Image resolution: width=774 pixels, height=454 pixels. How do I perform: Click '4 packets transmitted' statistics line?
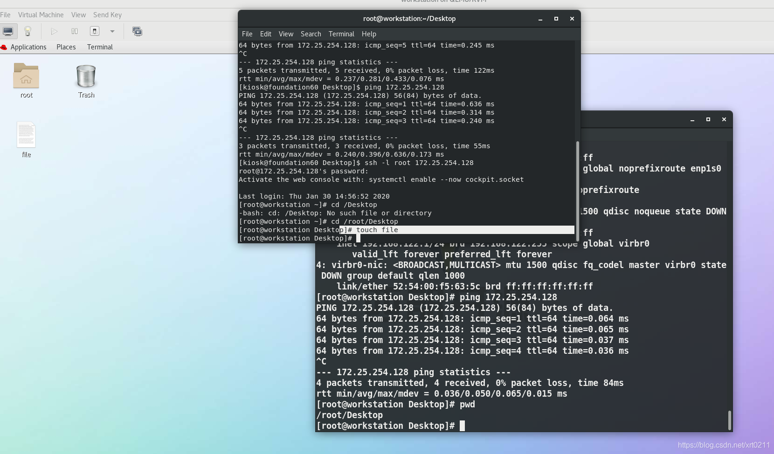(470, 383)
